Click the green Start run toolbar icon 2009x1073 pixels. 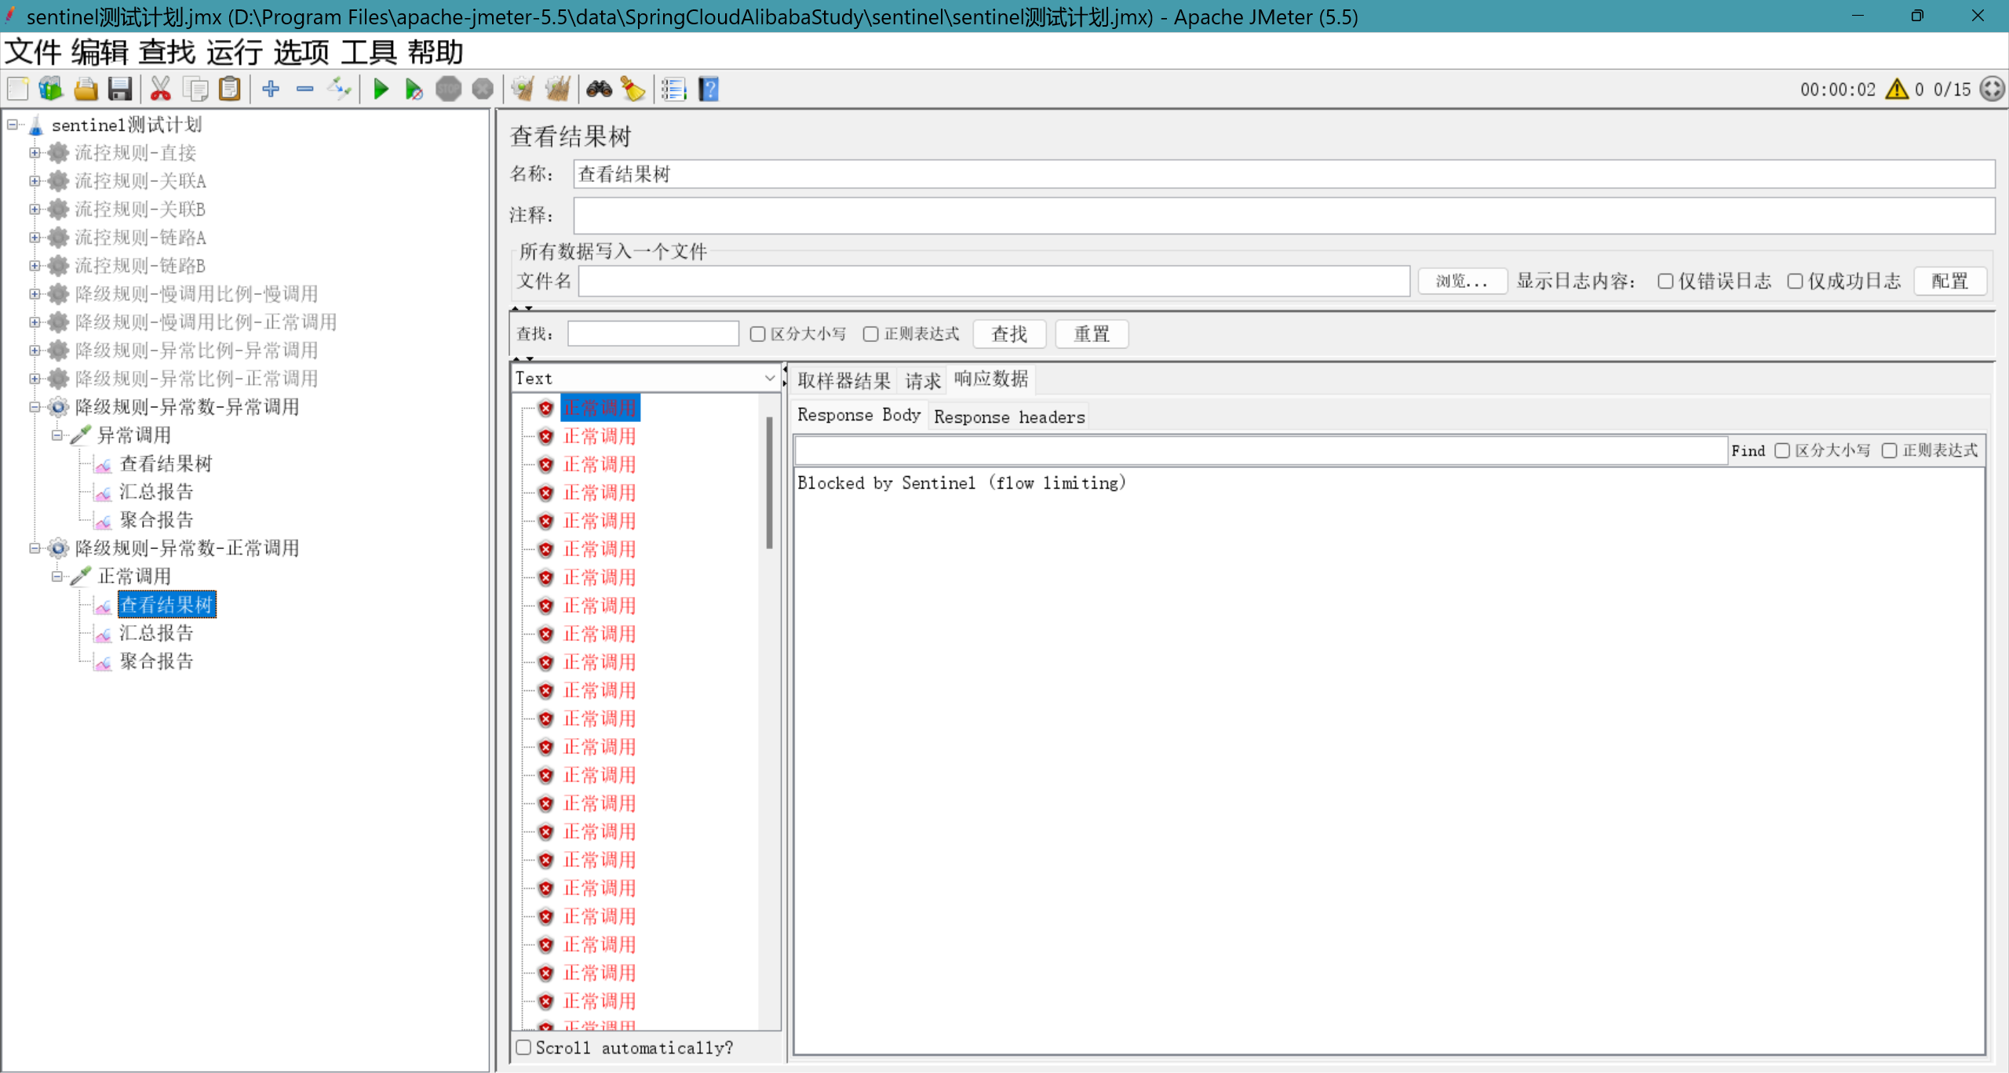(x=381, y=89)
